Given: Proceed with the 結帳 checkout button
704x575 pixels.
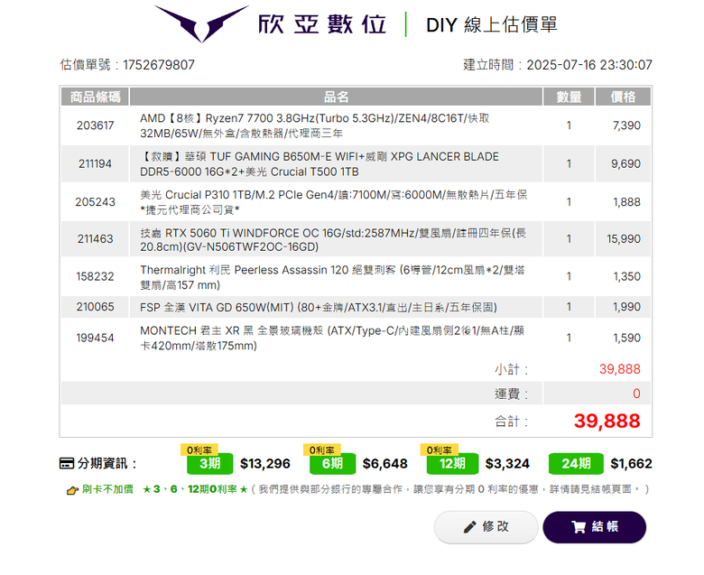Looking at the screenshot, I should 595,527.
